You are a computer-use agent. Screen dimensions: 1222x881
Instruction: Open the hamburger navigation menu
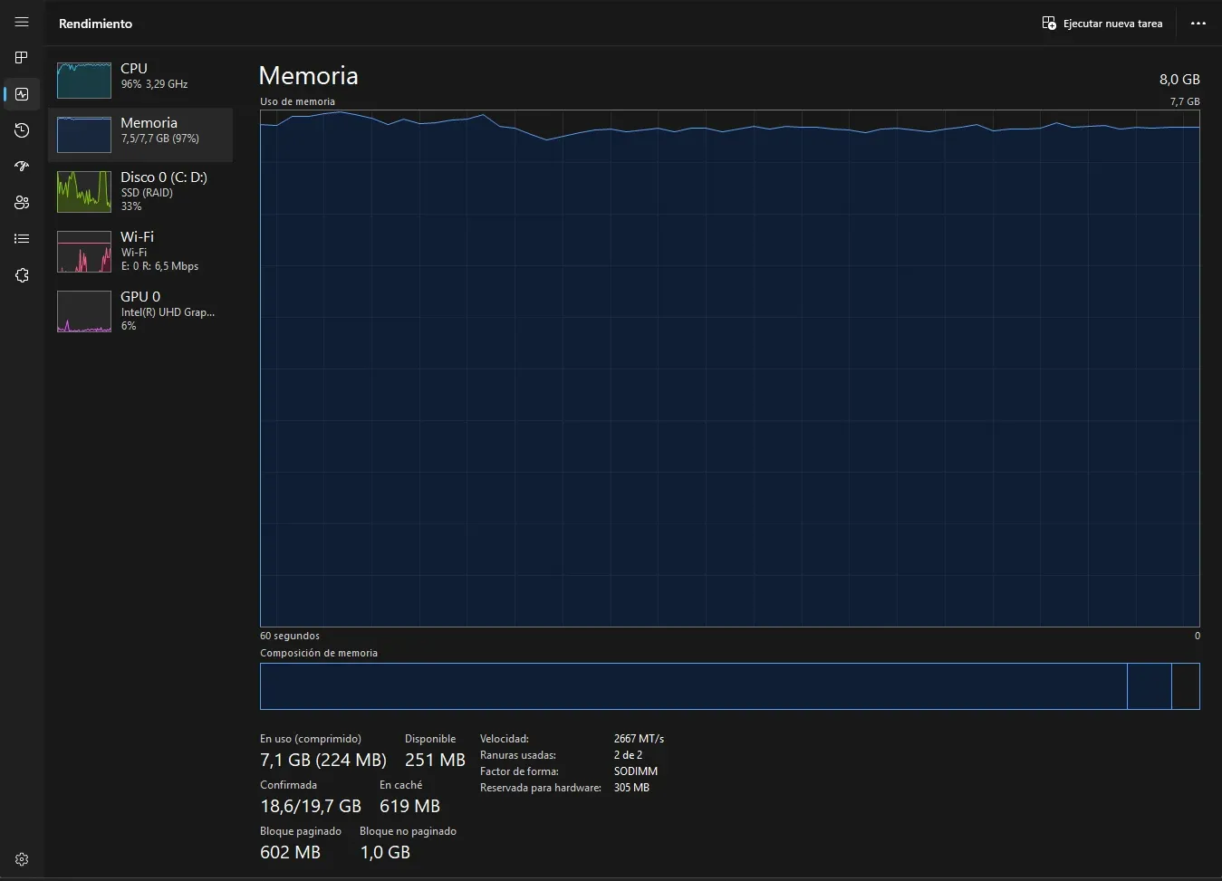[22, 22]
